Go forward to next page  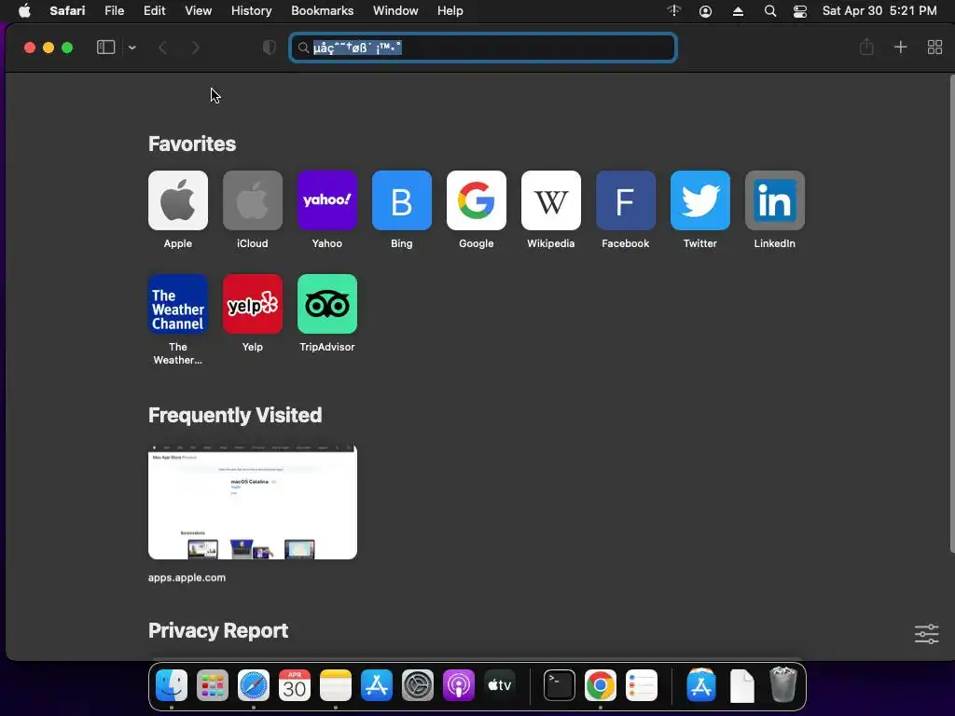(196, 48)
